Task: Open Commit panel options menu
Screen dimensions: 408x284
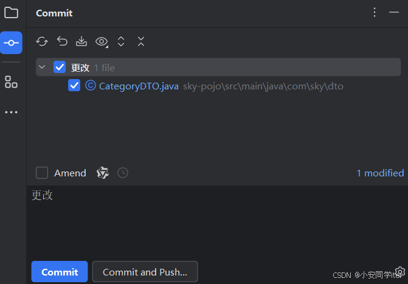Action: tap(375, 12)
